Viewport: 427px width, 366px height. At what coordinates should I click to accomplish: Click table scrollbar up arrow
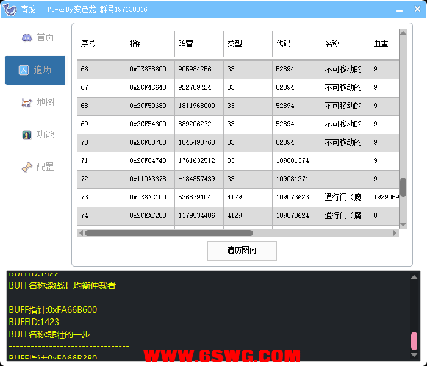(x=403, y=33)
